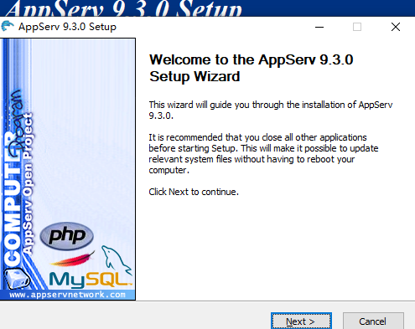
Task: Click the 'Click Next to continue.' text
Action: 194,192
